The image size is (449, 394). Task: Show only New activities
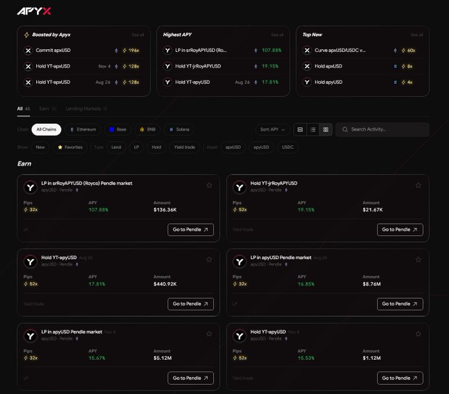point(40,147)
